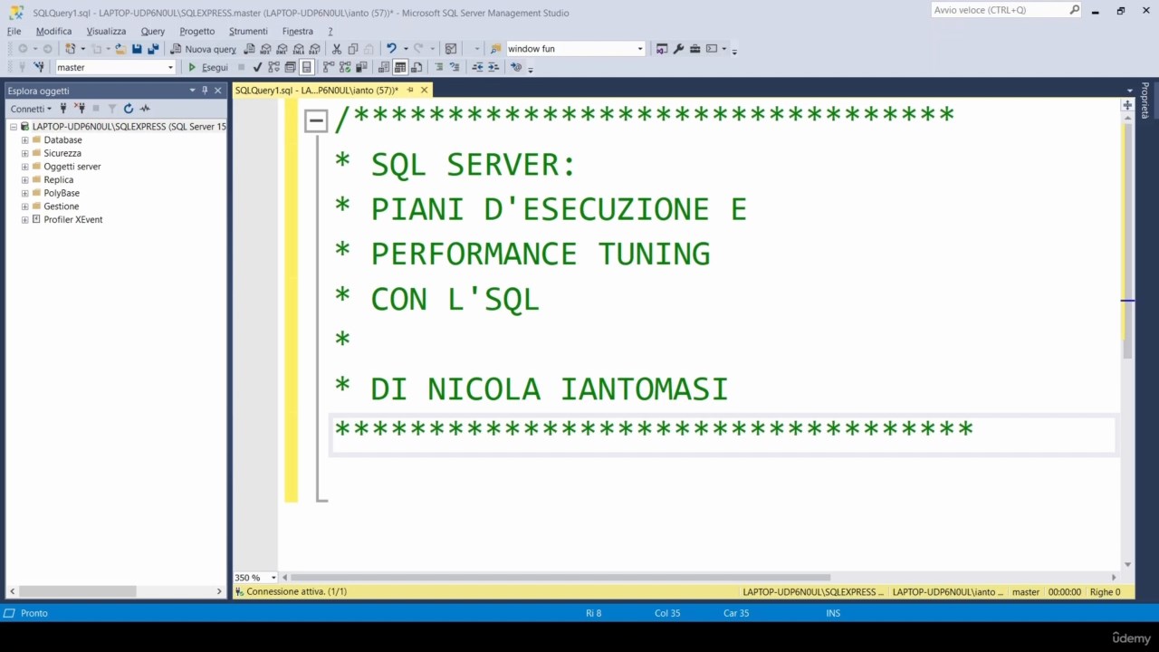Screen dimensions: 1159x652
Task: Click the Database Engine Query icon
Action: 250,49
